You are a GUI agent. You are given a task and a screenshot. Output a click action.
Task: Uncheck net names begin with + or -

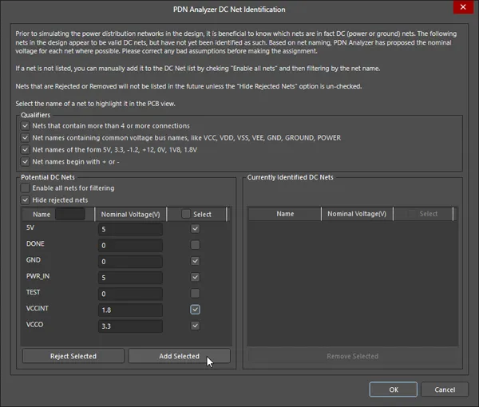click(x=25, y=161)
